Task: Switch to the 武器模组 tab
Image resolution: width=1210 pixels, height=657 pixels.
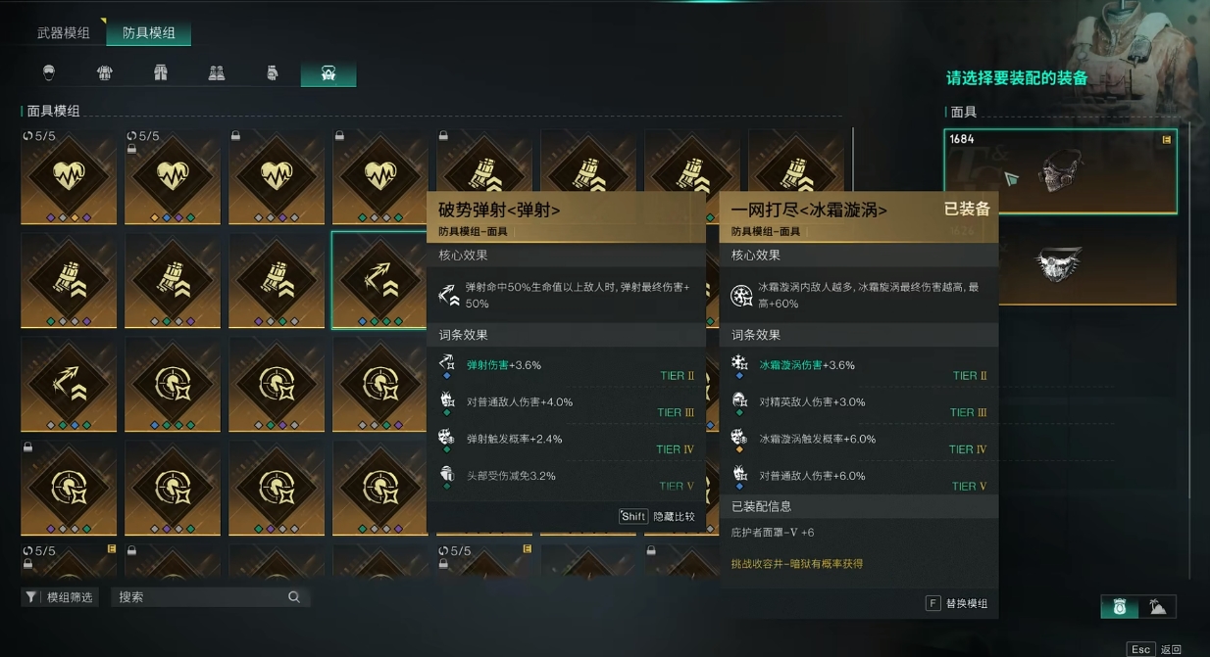Action: click(64, 32)
